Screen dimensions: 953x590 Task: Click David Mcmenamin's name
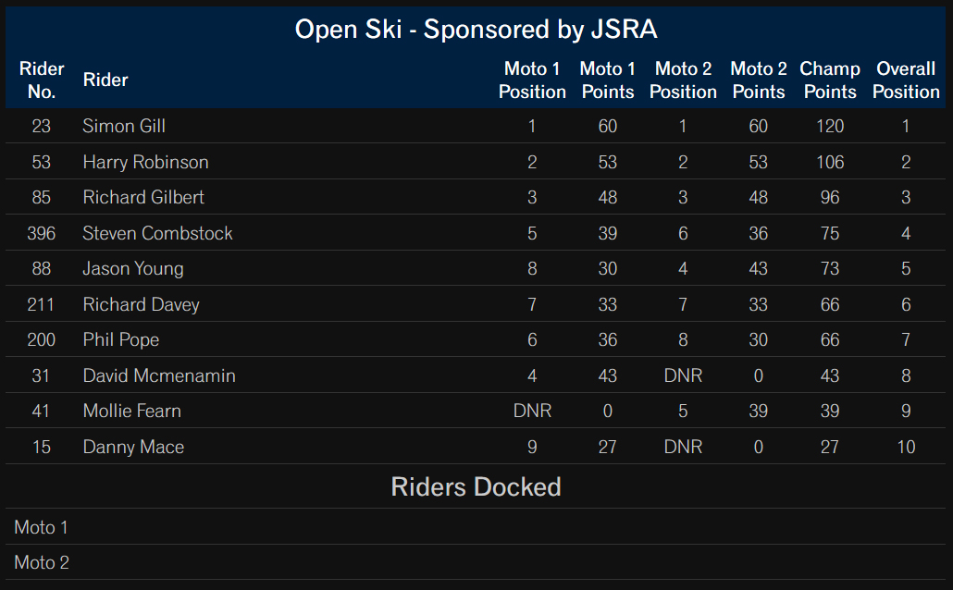[158, 375]
